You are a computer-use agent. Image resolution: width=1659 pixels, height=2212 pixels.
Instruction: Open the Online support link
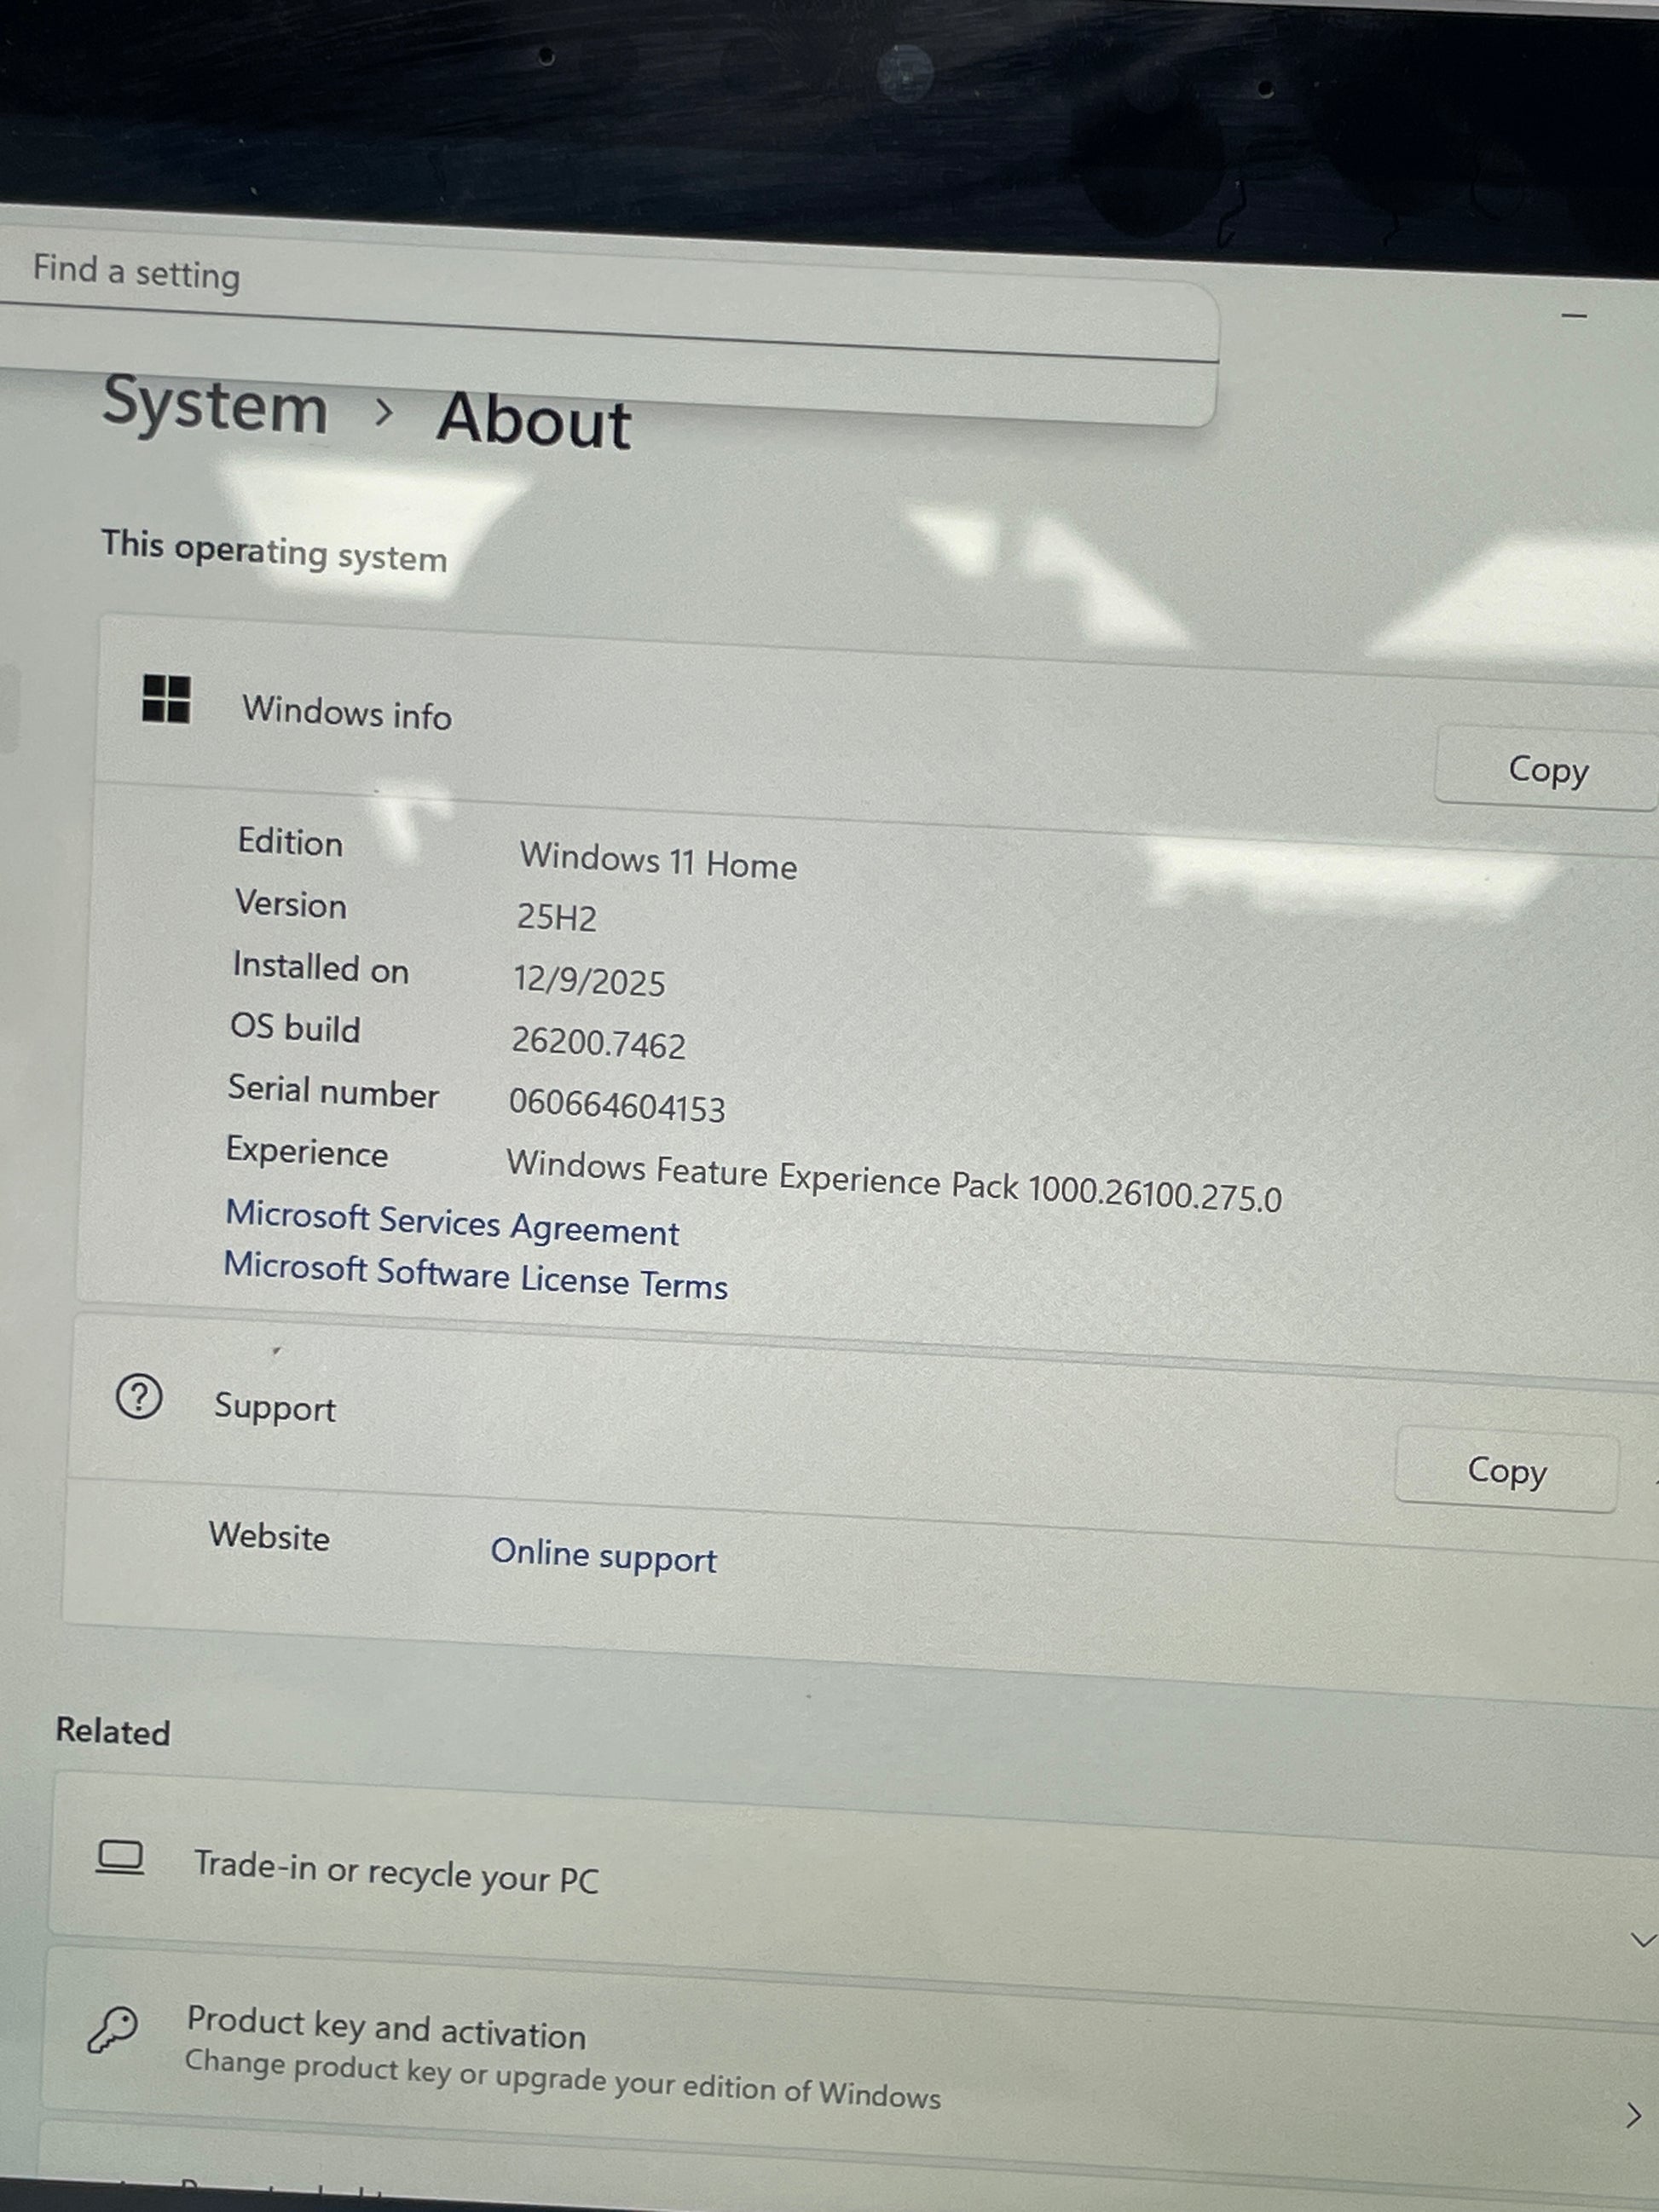(x=603, y=1556)
